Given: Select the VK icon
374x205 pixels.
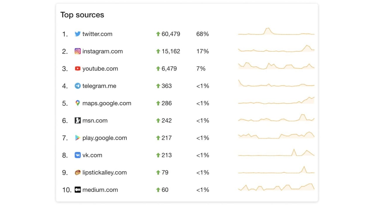Looking at the screenshot, I should [77, 155].
